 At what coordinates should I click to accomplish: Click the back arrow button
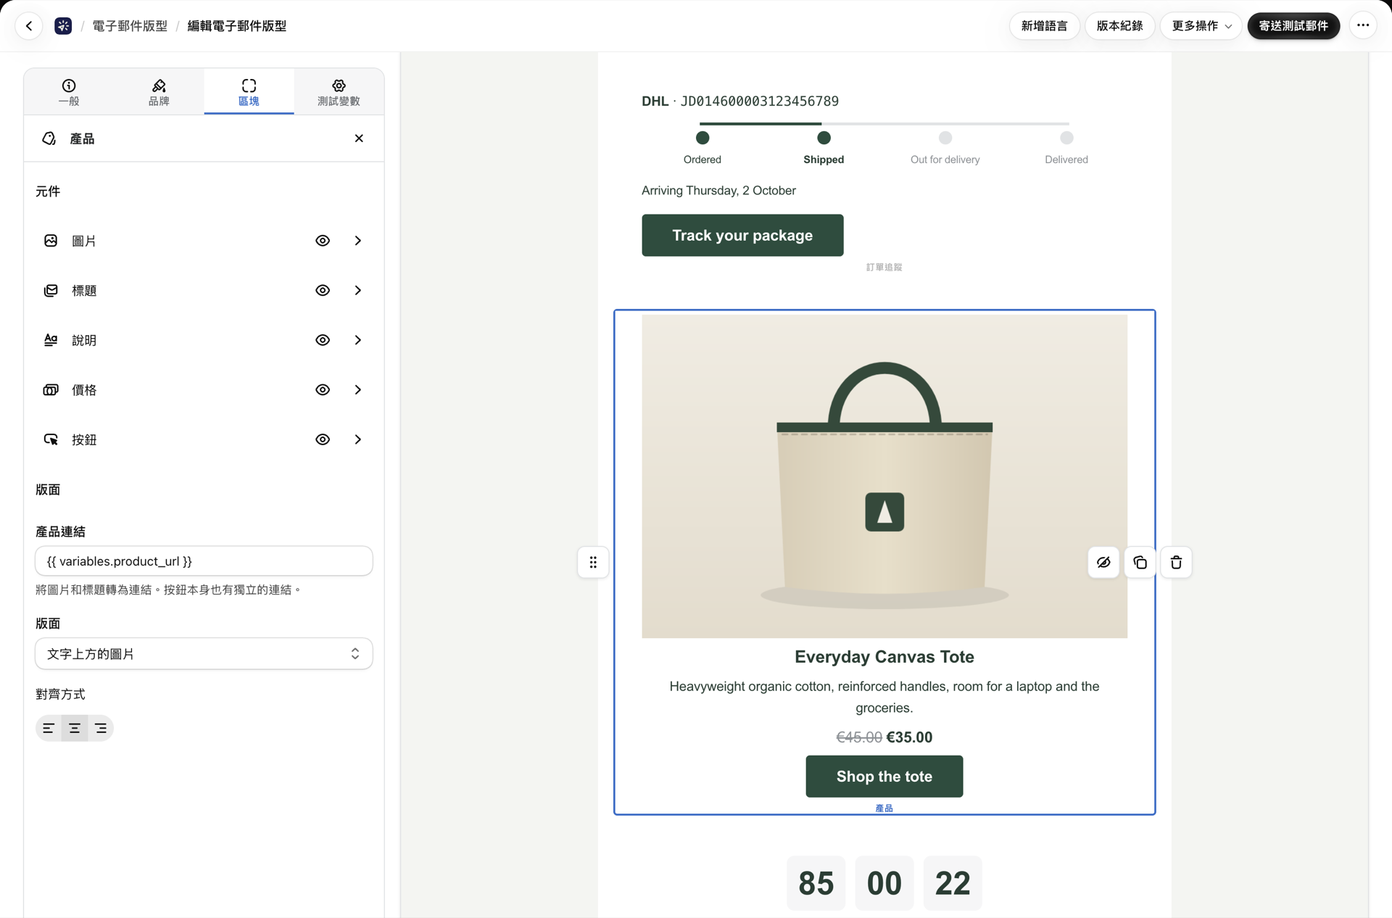point(29,26)
